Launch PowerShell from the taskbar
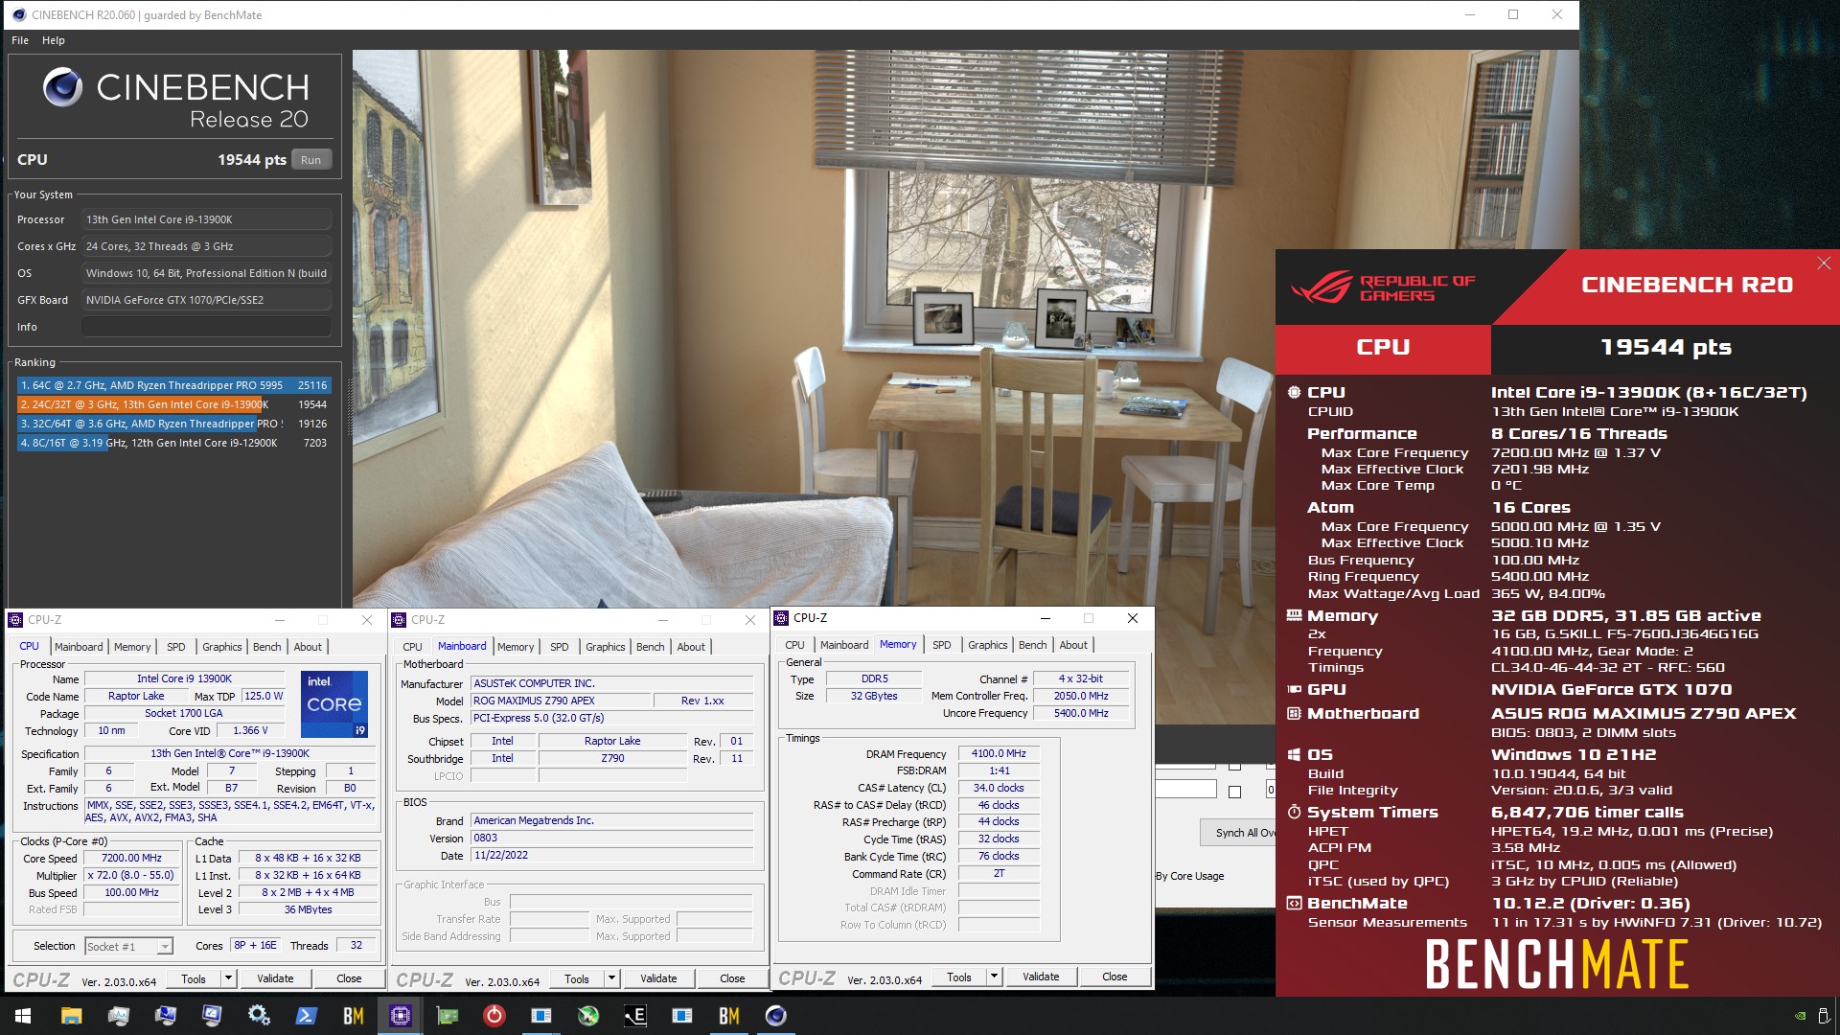 tap(306, 1016)
